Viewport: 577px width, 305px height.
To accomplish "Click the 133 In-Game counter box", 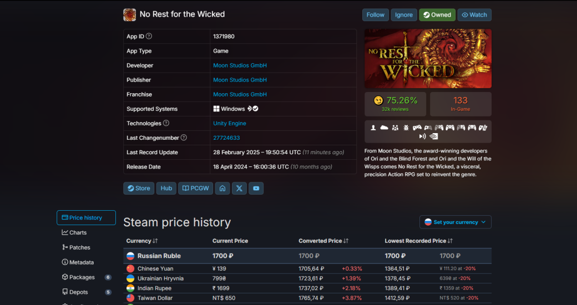I will coord(460,104).
